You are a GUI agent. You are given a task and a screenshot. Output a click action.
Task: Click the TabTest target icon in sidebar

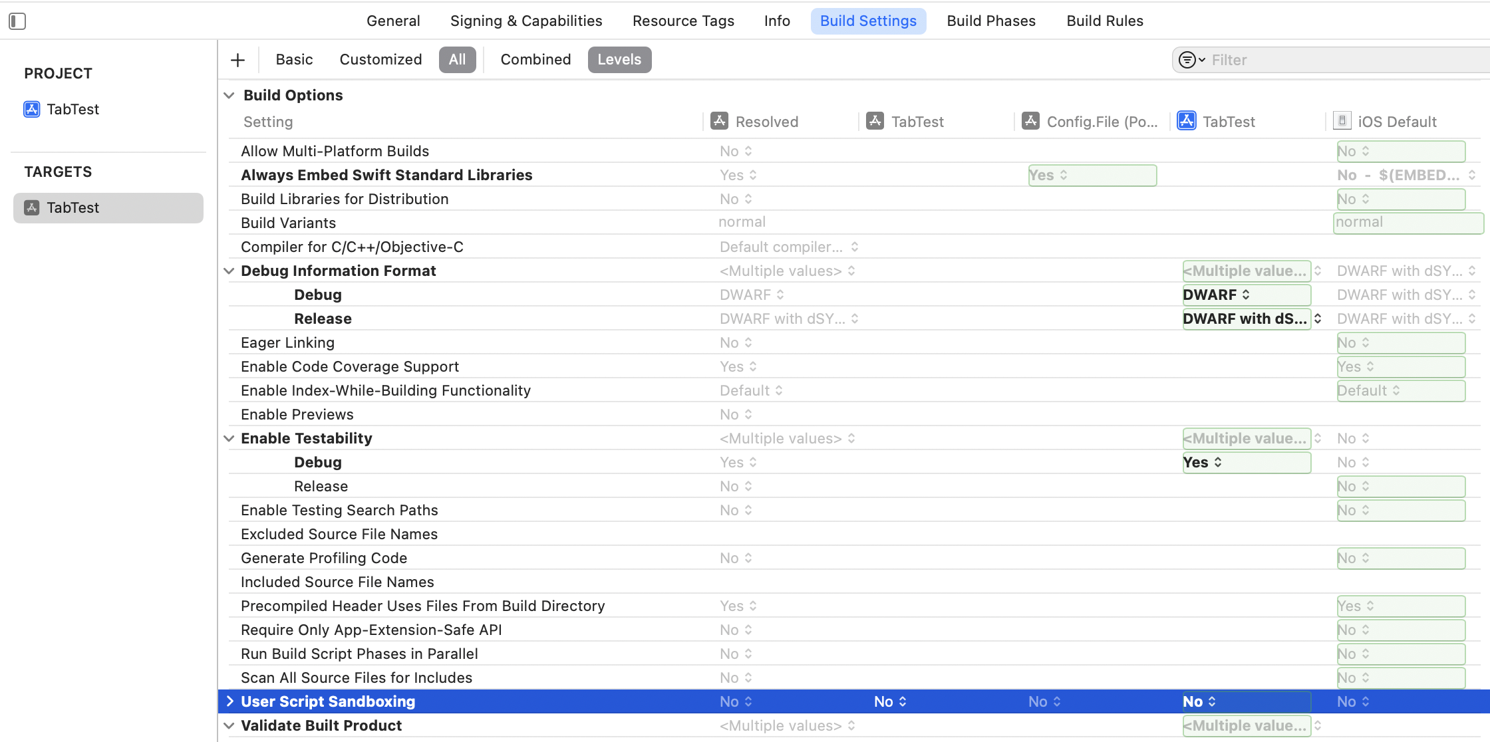pos(31,207)
